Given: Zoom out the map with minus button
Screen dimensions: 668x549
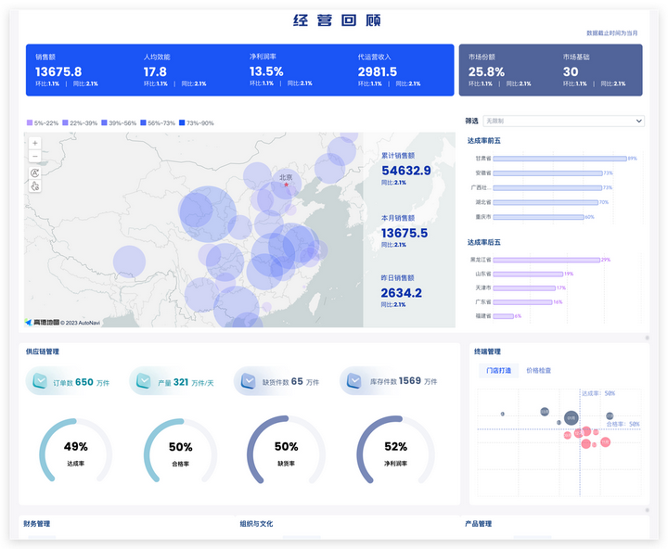Looking at the screenshot, I should tap(35, 157).
